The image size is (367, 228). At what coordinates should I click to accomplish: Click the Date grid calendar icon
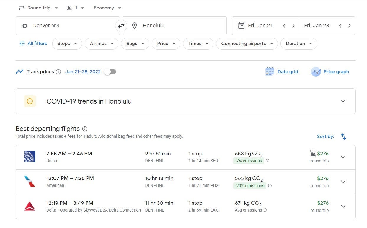point(270,72)
